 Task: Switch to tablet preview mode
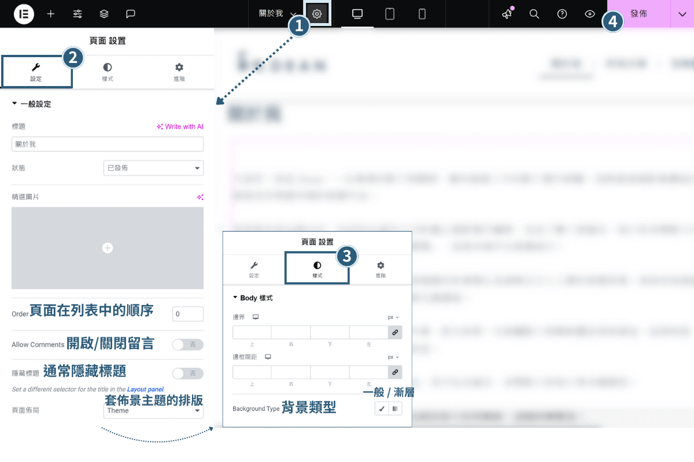[x=390, y=14]
